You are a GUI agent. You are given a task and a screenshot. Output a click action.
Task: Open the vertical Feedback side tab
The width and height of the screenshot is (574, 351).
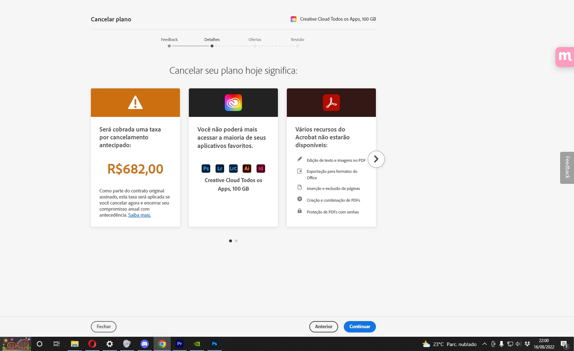pos(567,168)
